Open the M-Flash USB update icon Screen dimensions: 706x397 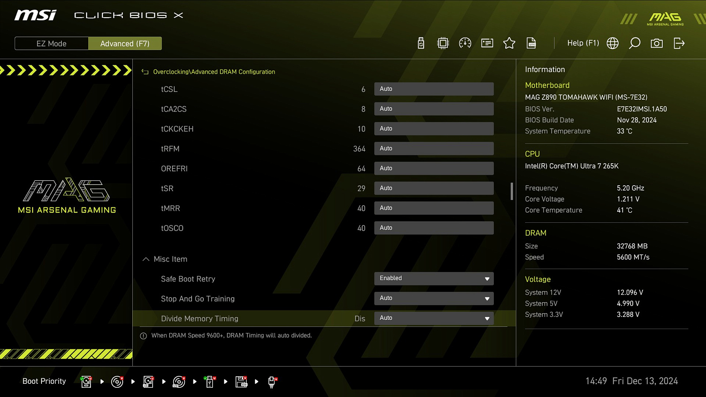click(421, 43)
